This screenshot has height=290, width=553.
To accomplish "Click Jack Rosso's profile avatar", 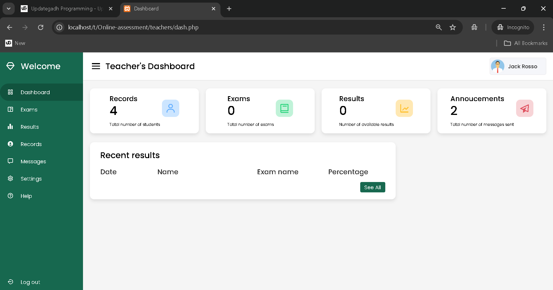I will pos(498,66).
